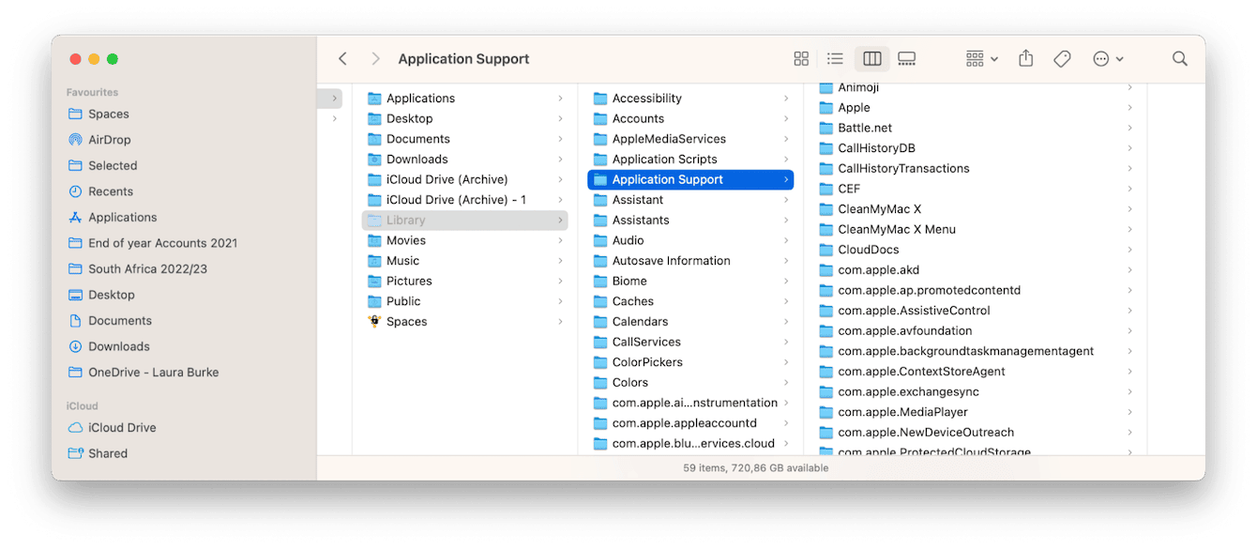Viewport: 1257px width, 549px height.
Task: Click the Share toolbar icon
Action: coord(1025,59)
